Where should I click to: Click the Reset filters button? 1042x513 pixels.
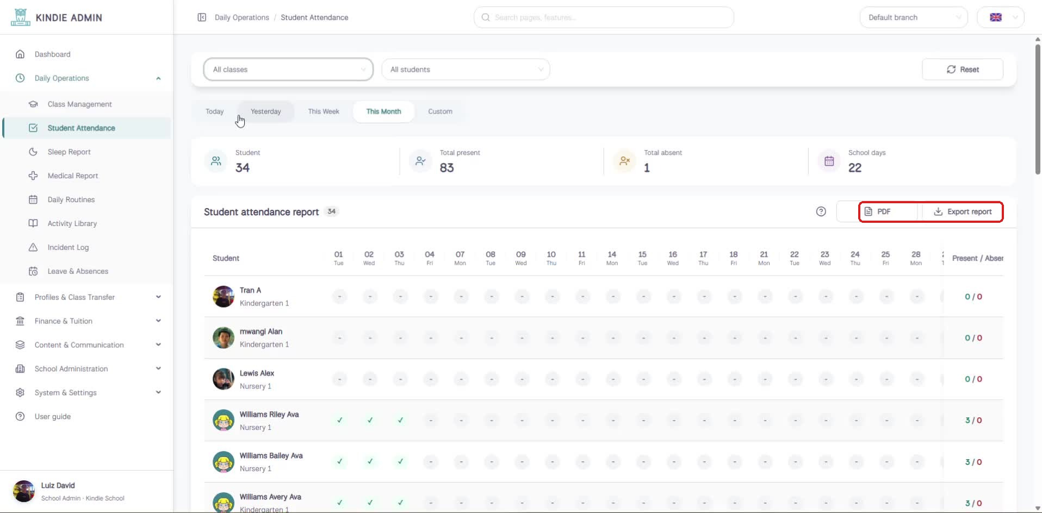click(x=963, y=70)
